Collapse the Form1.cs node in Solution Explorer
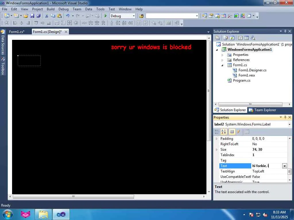This screenshot has width=294, height=220. pyautogui.click(x=223, y=65)
